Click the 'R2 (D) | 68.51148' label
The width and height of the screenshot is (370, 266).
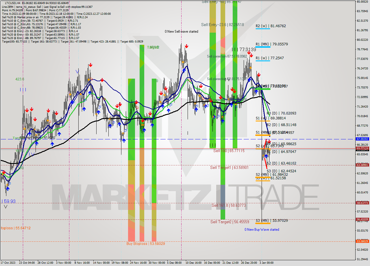(x=282, y=125)
